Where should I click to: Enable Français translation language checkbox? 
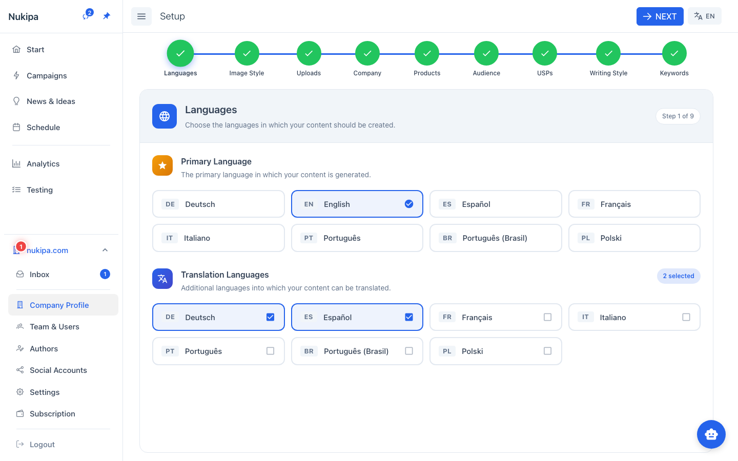pos(547,317)
